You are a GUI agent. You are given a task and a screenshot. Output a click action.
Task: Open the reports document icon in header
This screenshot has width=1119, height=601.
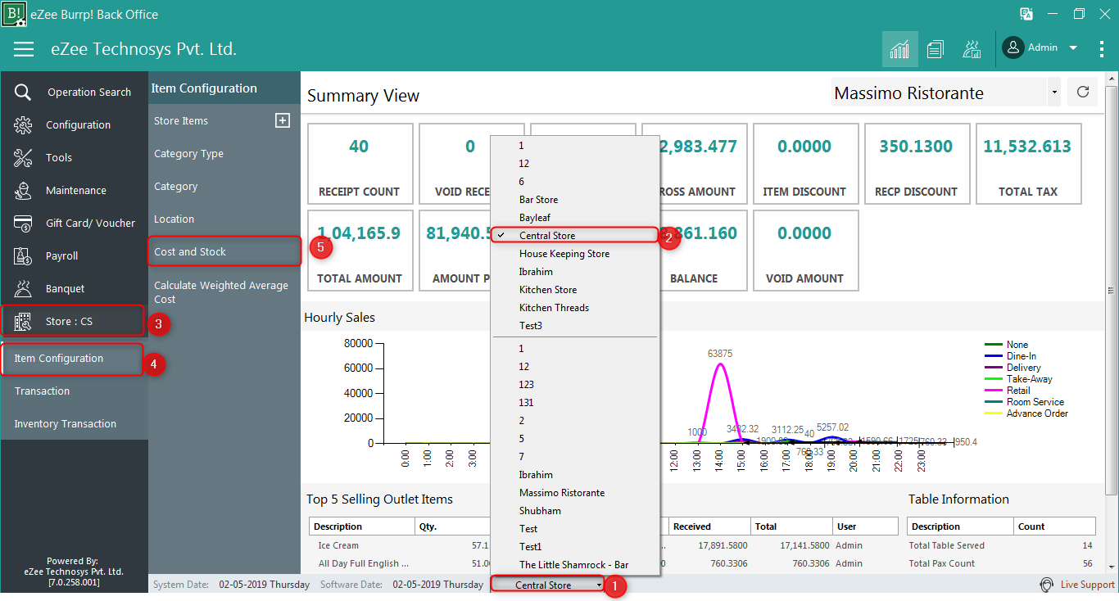[936, 49]
